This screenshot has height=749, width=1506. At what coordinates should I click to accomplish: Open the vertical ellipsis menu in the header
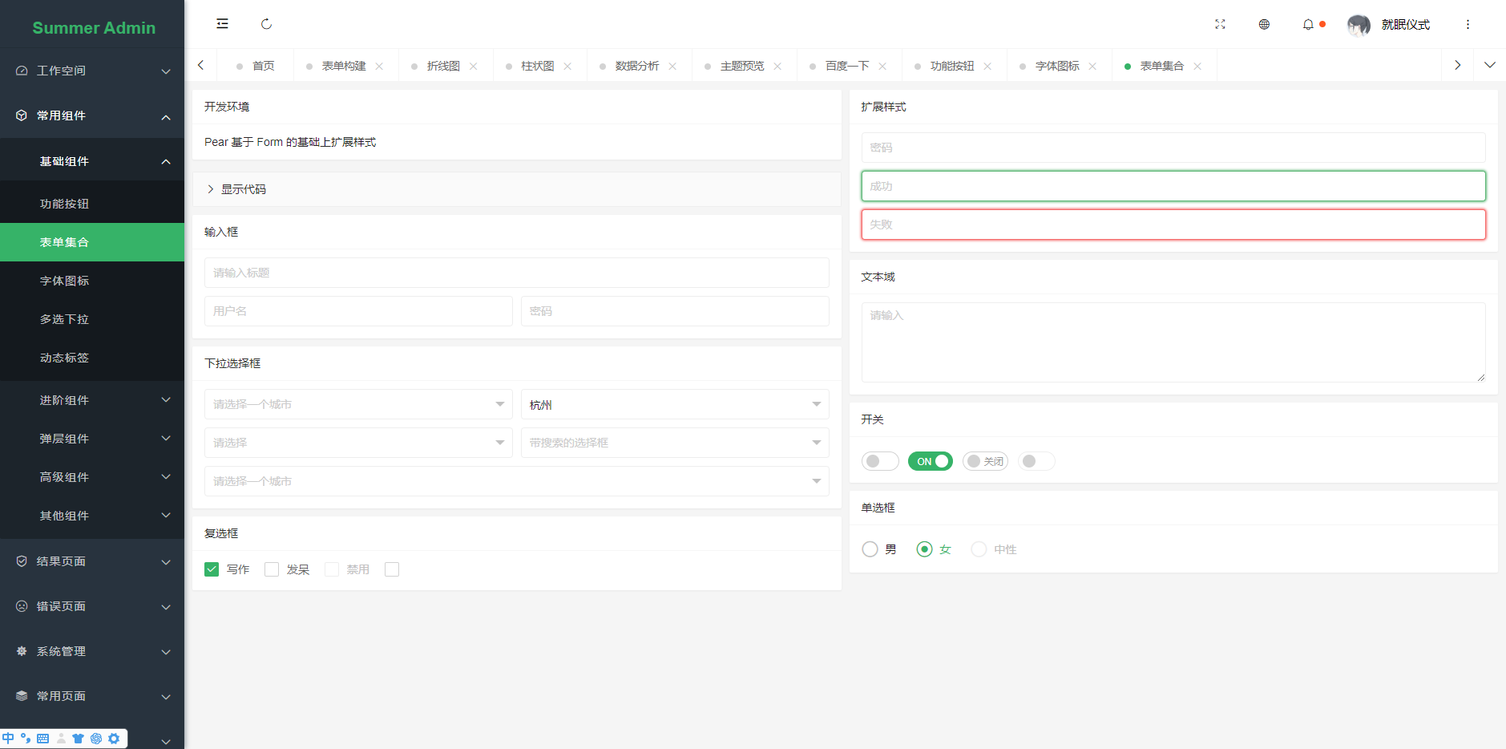[1468, 24]
